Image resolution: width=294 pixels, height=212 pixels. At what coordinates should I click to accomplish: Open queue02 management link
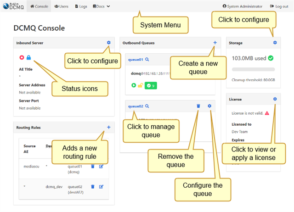point(136,106)
